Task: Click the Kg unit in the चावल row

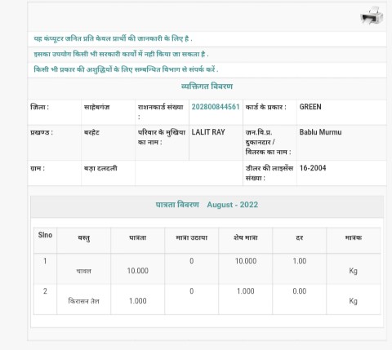Action: pos(354,271)
